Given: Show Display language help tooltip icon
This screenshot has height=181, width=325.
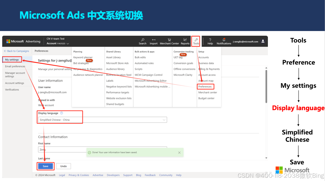Looking at the screenshot, I should [x=61, y=113].
